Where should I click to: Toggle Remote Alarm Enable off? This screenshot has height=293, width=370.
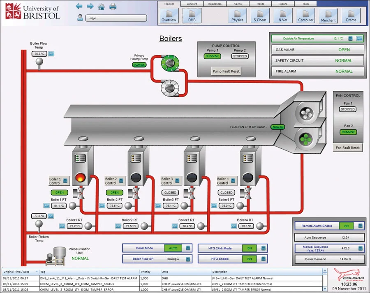[x=347, y=226]
